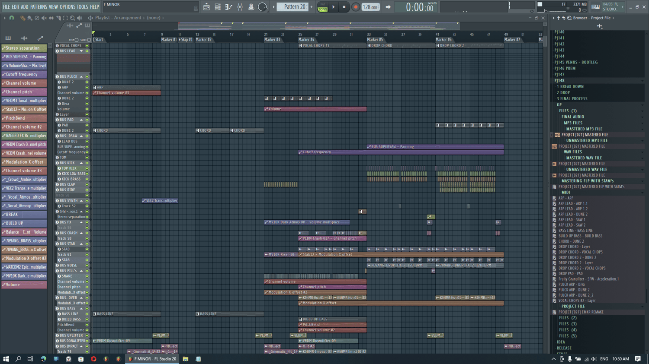Image resolution: width=649 pixels, height=364 pixels.
Task: Open the tempo tapper metronome-hat icon
Action: [x=251, y=7]
